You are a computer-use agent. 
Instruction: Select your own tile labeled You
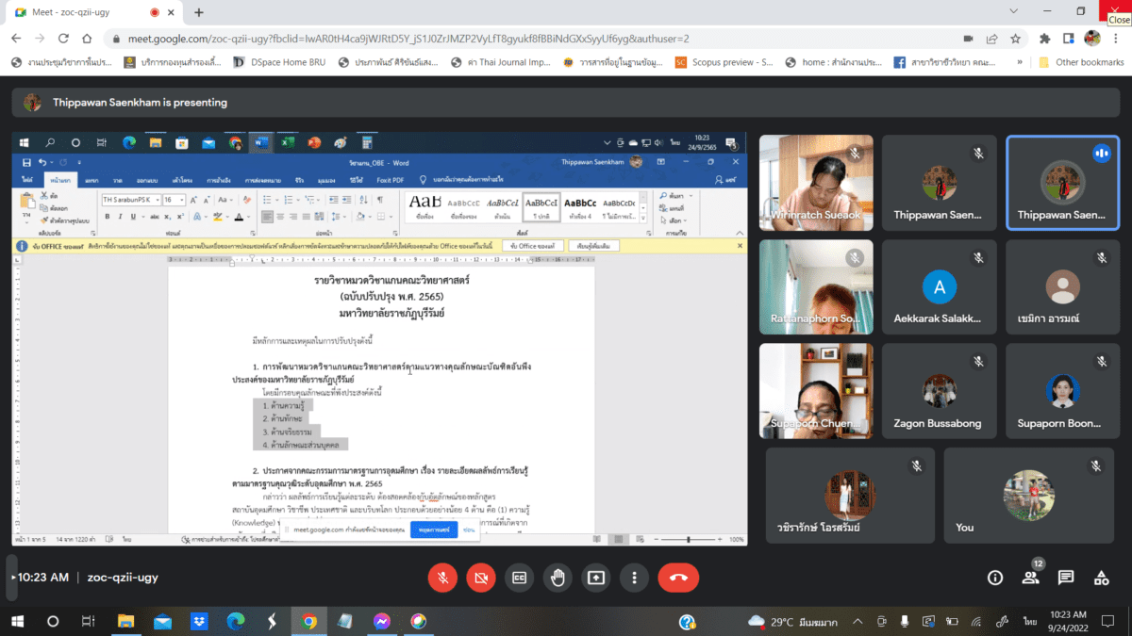(1028, 494)
